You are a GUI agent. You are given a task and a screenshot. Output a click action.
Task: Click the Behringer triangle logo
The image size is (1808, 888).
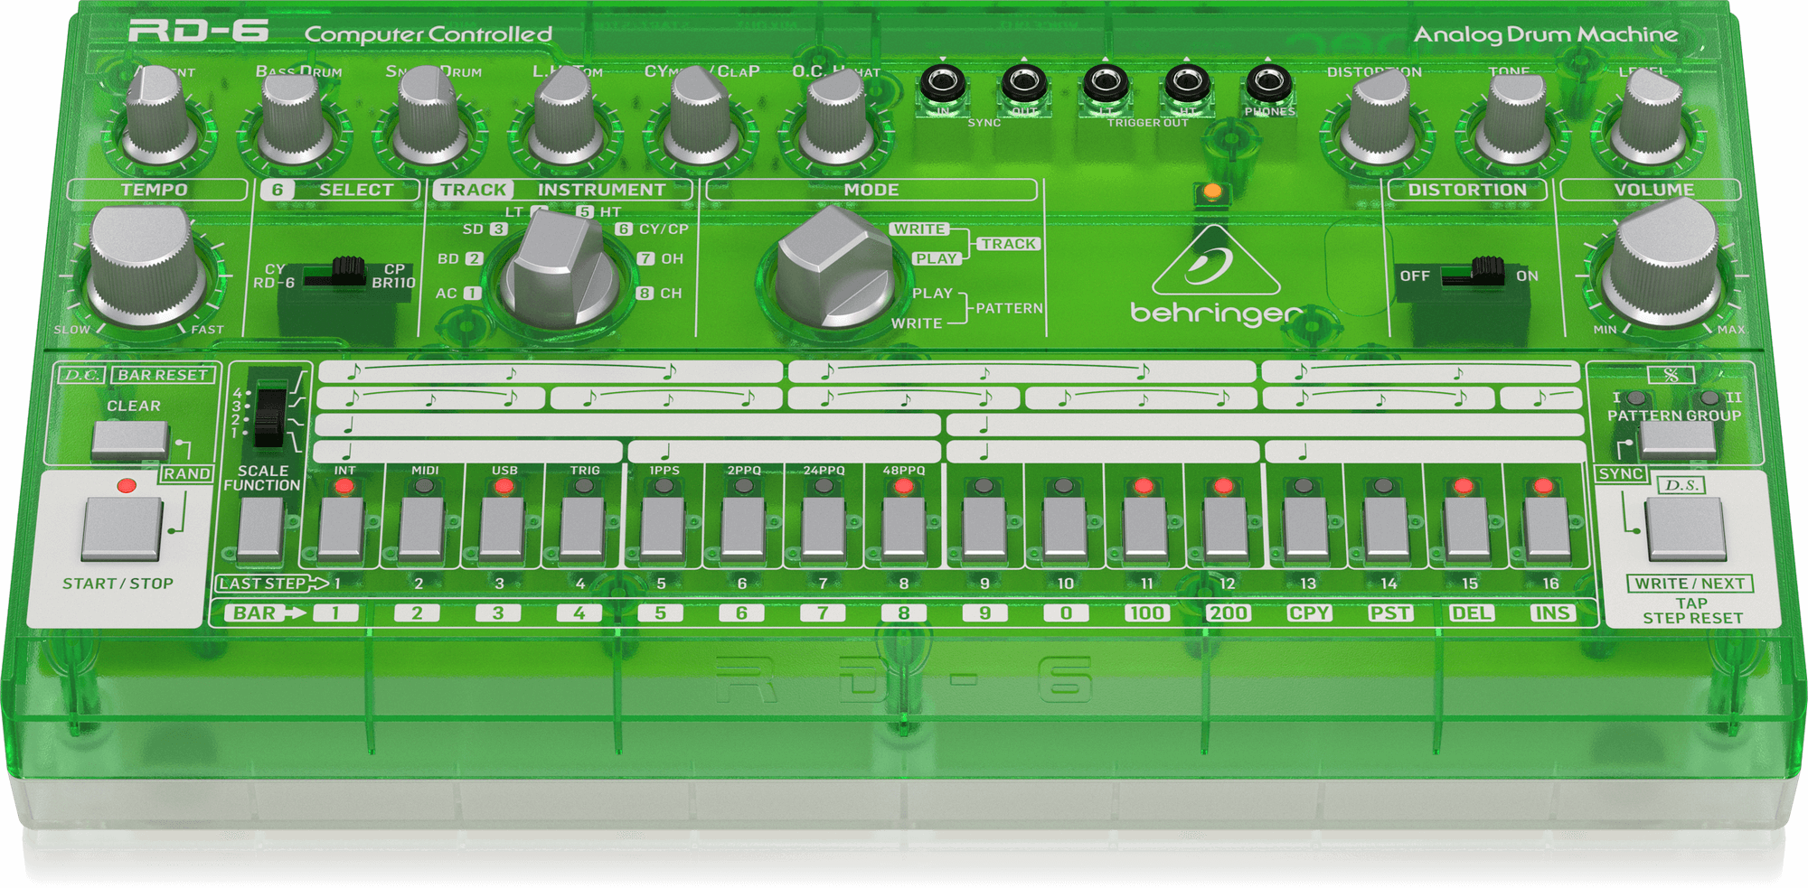[x=1214, y=264]
